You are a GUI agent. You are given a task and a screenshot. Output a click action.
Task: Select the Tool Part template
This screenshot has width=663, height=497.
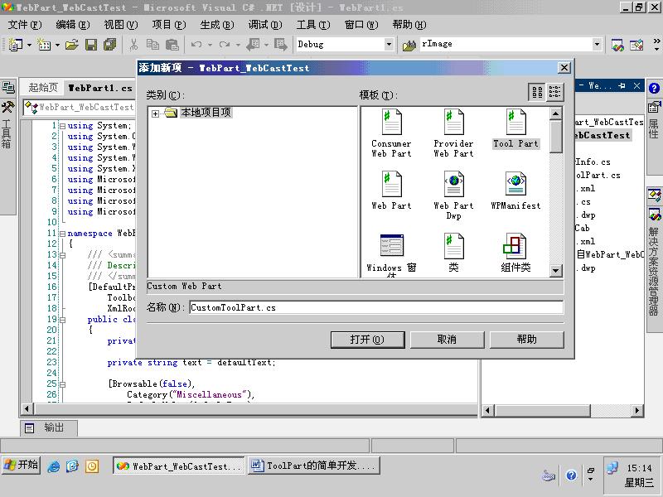(515, 128)
